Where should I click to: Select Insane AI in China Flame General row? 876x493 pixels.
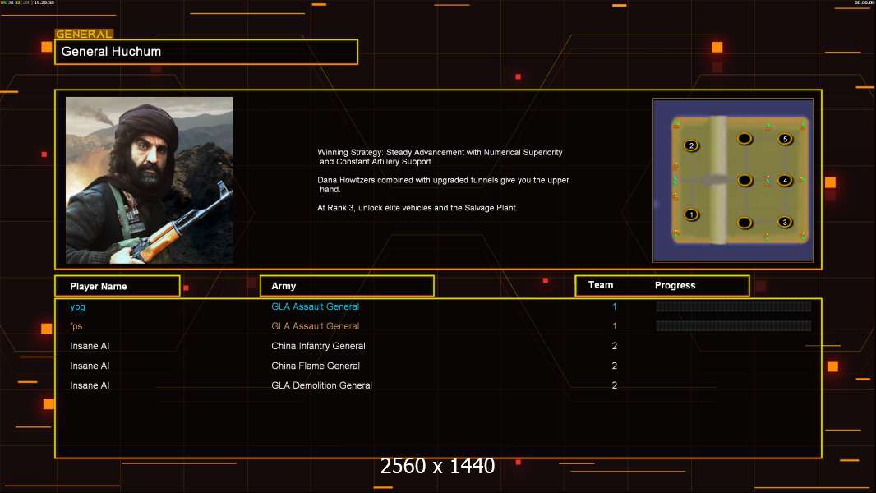tap(90, 366)
